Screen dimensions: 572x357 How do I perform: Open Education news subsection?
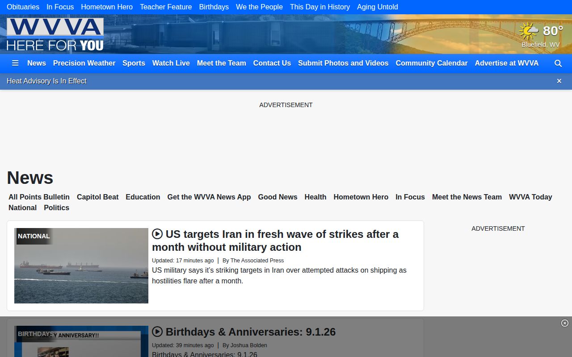[143, 197]
